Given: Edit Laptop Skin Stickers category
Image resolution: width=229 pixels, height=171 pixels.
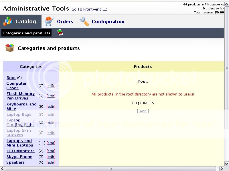Looking at the screenshot, I should click(x=51, y=133).
